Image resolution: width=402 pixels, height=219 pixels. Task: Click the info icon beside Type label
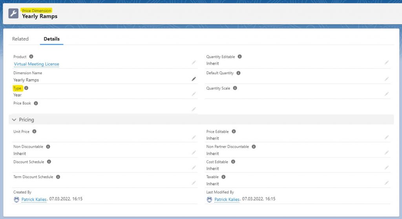click(x=26, y=88)
